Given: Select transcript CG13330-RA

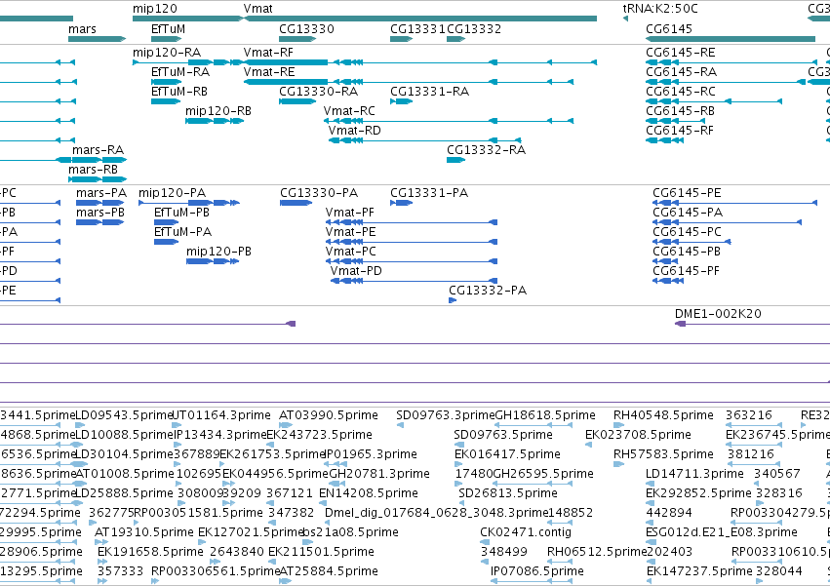Looking at the screenshot, I should (318, 92).
